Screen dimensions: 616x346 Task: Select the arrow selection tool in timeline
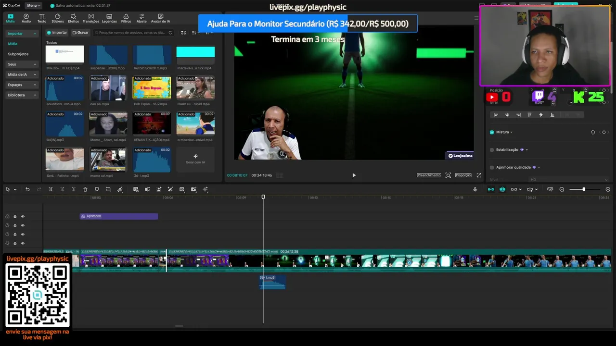click(8, 189)
